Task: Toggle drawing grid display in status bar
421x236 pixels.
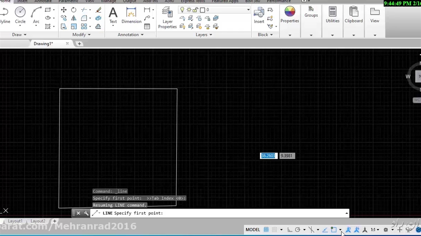Action: (x=266, y=230)
